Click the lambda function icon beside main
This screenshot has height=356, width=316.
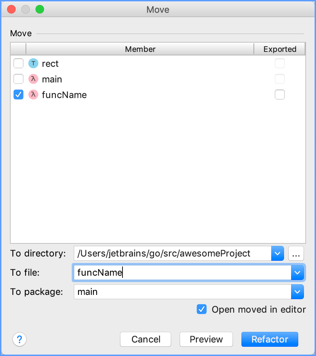(33, 79)
